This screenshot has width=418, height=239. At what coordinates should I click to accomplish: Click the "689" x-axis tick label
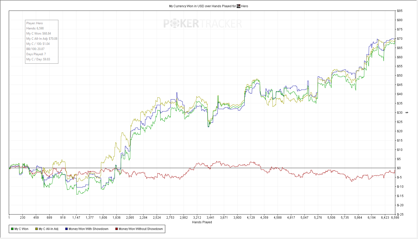pyautogui.click(x=50, y=218)
